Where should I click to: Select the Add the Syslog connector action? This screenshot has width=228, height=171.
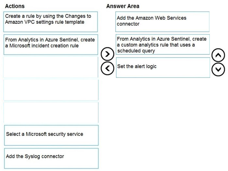pyautogui.click(x=51, y=158)
